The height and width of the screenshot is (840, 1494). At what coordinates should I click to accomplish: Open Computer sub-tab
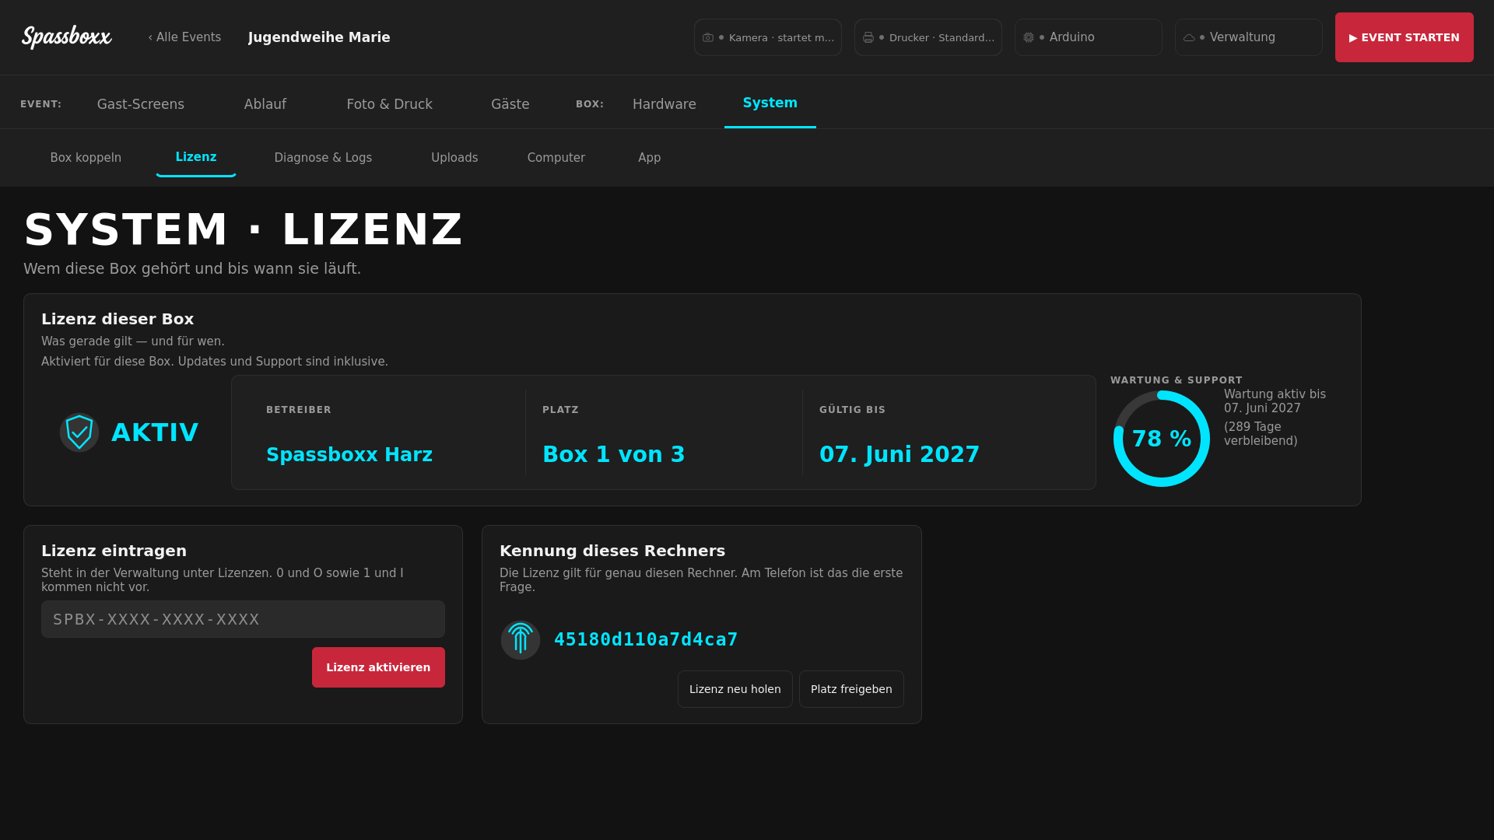(556, 158)
